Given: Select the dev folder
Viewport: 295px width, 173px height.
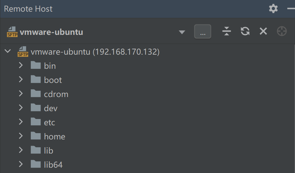Looking at the screenshot, I should [x=51, y=108].
